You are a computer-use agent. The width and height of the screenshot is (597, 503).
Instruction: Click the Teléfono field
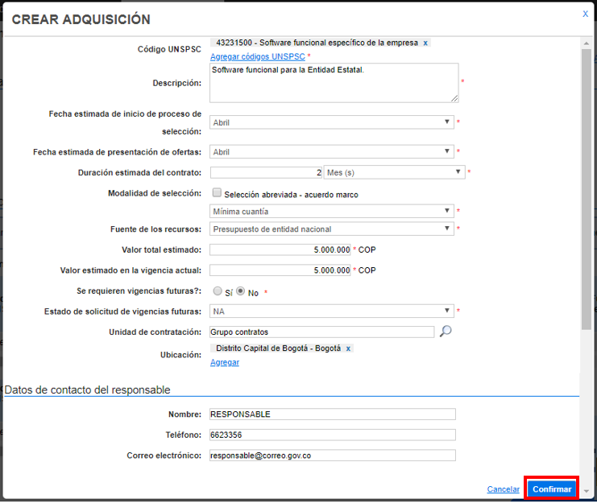point(333,435)
